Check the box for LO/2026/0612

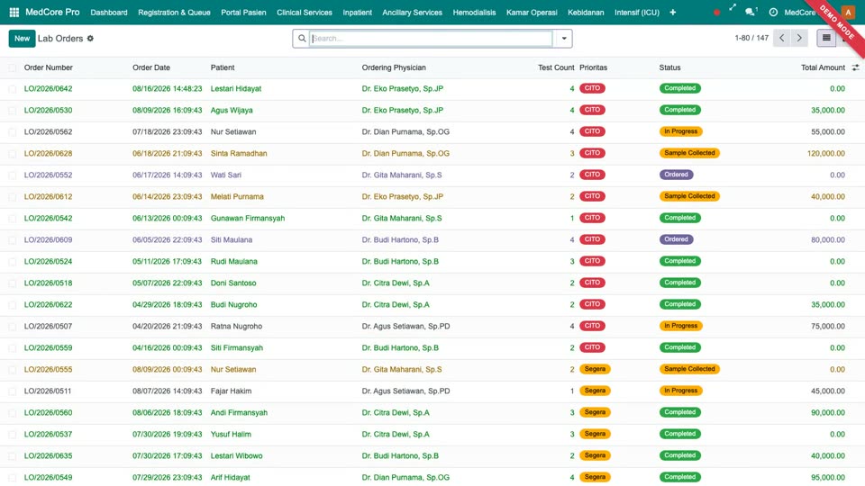(x=12, y=197)
